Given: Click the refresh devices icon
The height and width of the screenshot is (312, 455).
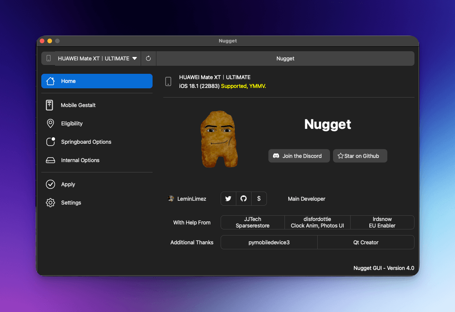Looking at the screenshot, I should tap(148, 58).
